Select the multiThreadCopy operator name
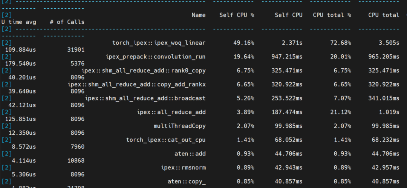The width and height of the screenshot is (407, 188). click(x=179, y=126)
